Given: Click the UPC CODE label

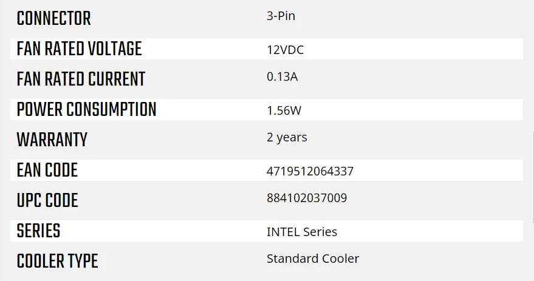Looking at the screenshot, I should [47, 201].
